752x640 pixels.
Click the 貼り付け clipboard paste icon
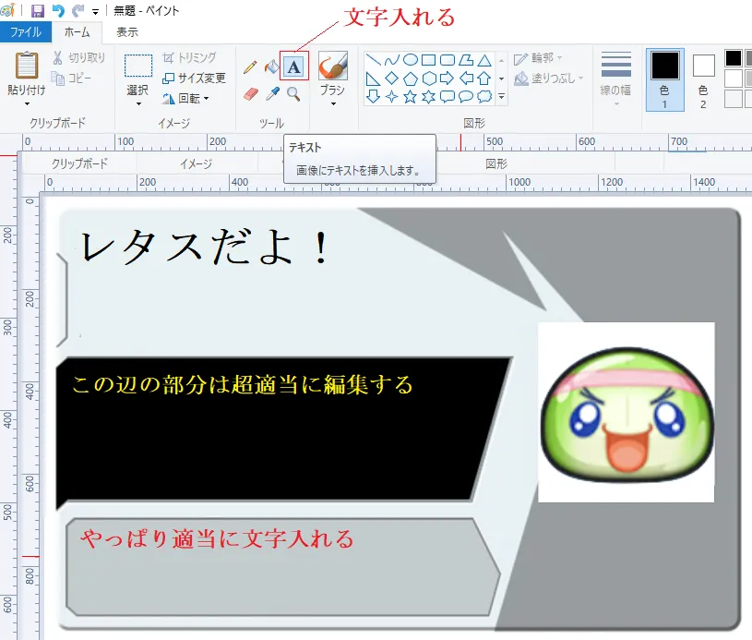(27, 66)
